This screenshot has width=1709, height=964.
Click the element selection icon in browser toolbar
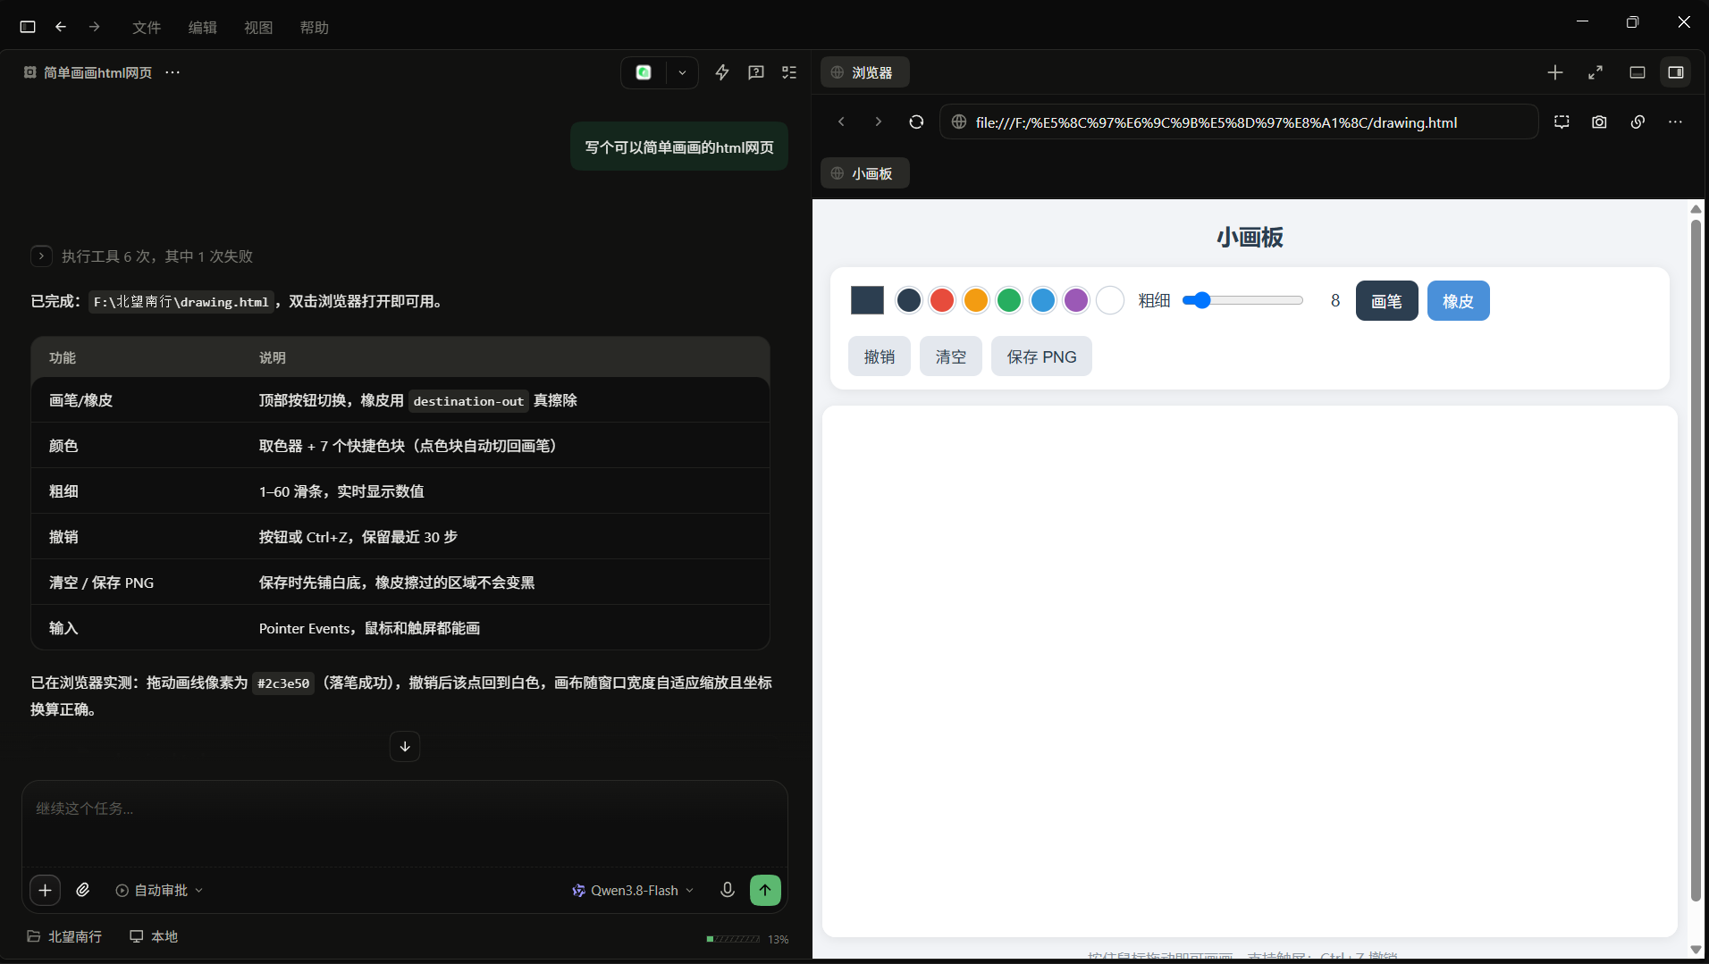click(x=1562, y=122)
